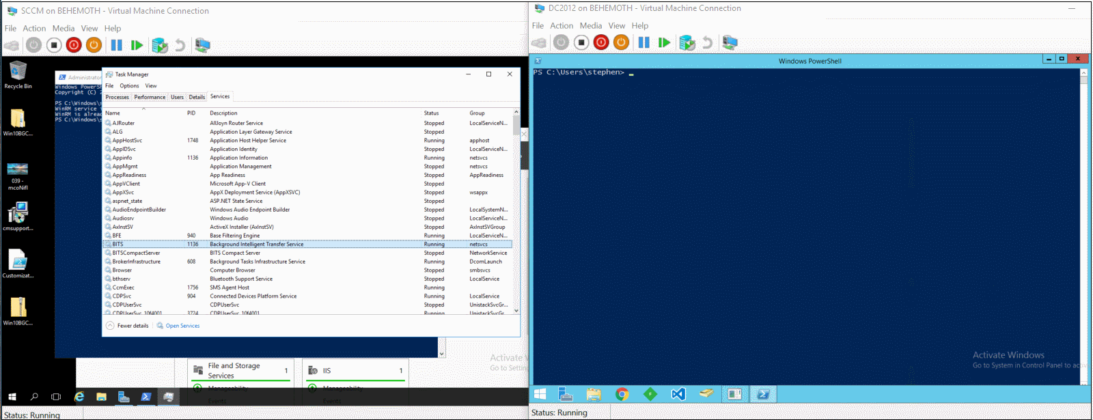Click scroll-up arrow in DC2012 PowerShell window
Image resolution: width=1093 pixels, height=420 pixels.
pyautogui.click(x=1083, y=72)
